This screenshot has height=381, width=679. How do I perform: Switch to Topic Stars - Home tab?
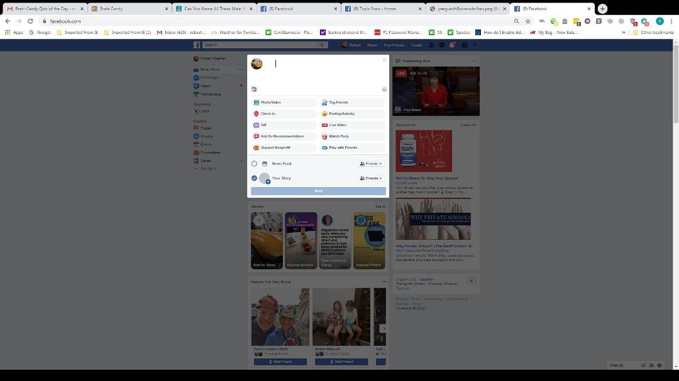383,9
